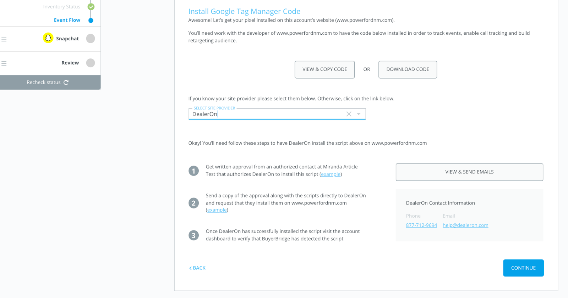This screenshot has width=568, height=298.
Task: Click the step 1 number circle
Action: click(x=193, y=171)
